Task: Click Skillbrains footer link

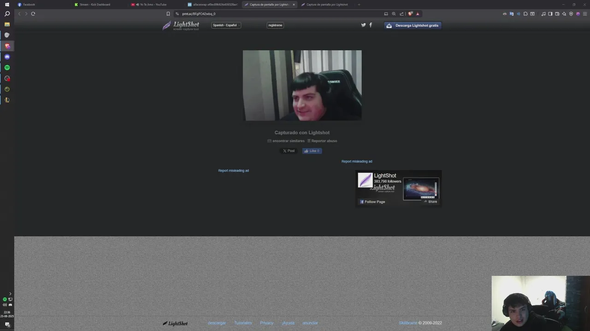Action: point(408,323)
